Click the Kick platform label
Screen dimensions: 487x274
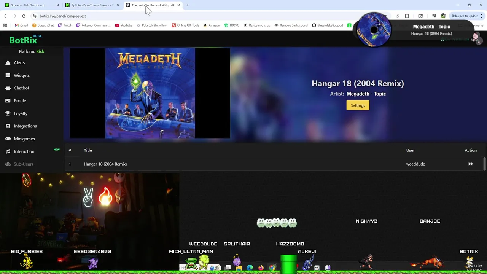pyautogui.click(x=40, y=51)
